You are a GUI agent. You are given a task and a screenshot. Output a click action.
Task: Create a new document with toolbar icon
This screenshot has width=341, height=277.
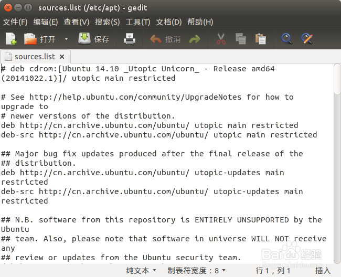(11, 39)
